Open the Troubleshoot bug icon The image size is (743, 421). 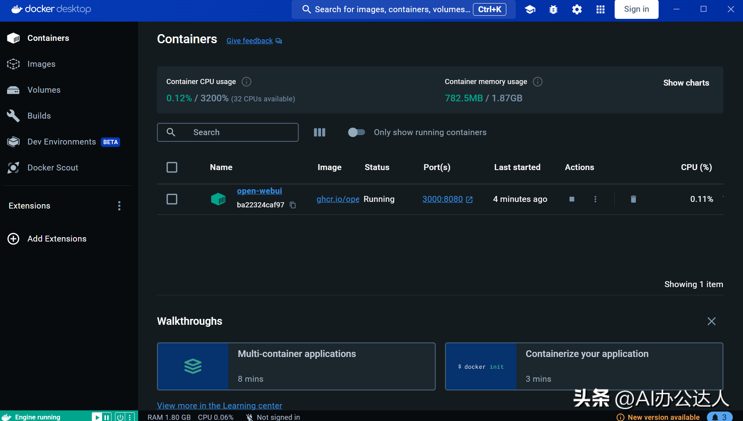[x=553, y=9]
